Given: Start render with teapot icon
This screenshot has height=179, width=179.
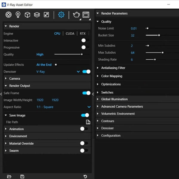Looking at the screenshot, I should (76, 15).
